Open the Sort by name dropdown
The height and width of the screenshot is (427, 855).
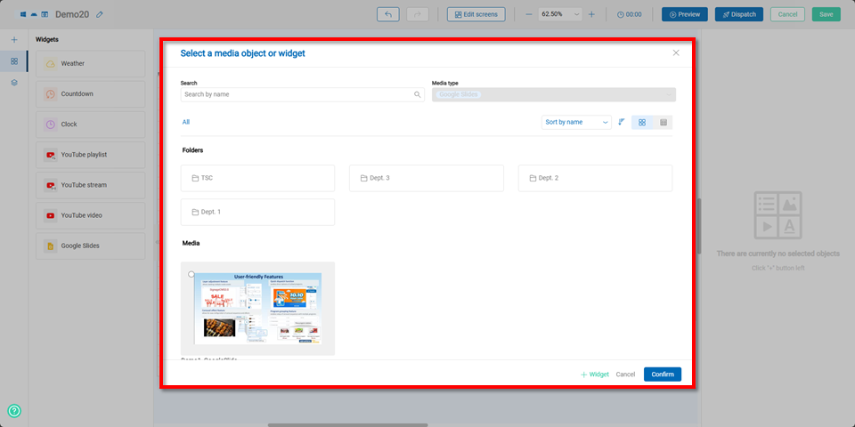pos(576,122)
